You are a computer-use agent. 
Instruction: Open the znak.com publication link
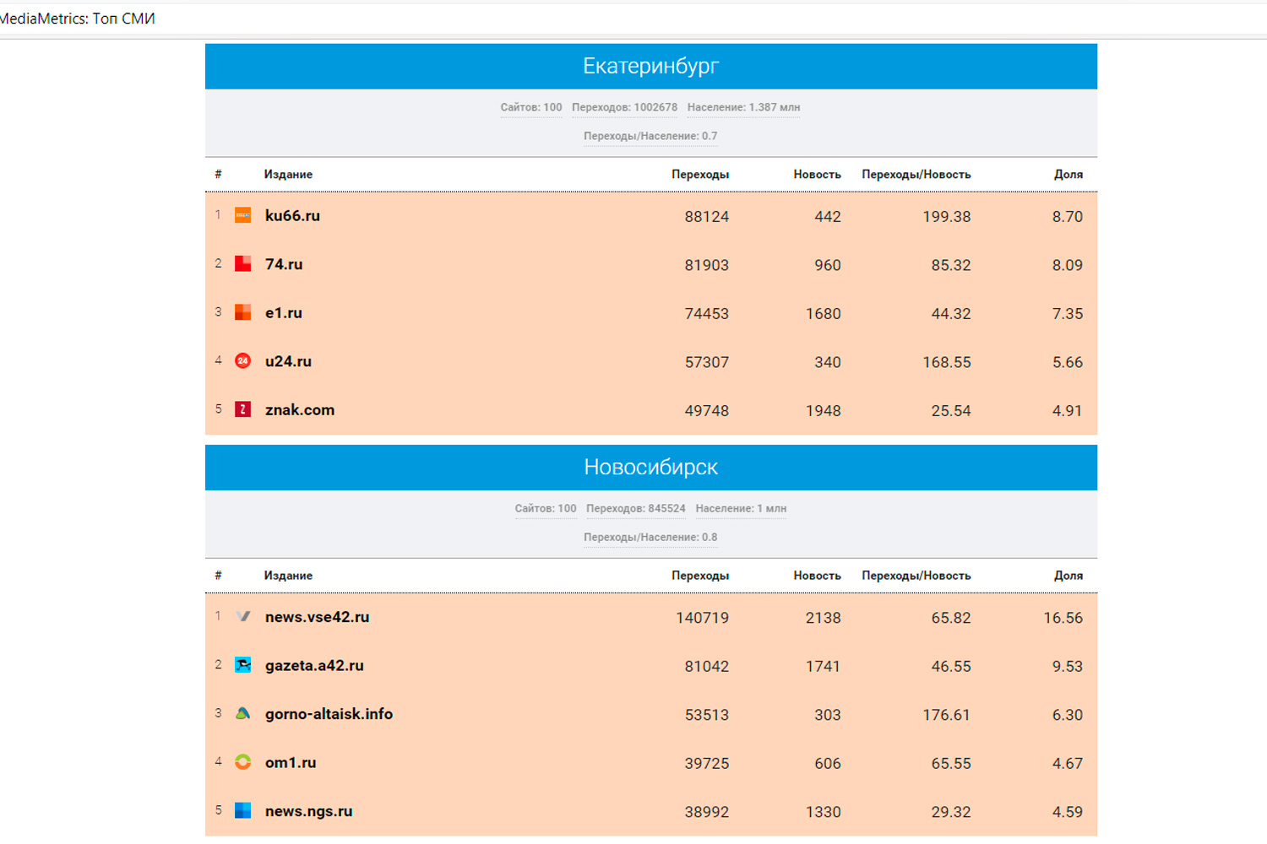pos(300,410)
